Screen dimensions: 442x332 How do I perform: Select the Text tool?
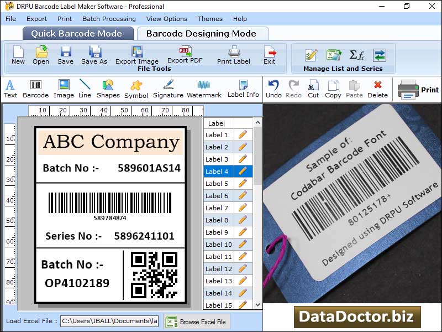tap(10, 89)
